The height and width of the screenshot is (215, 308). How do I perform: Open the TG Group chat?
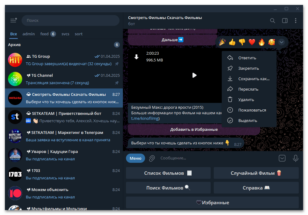pos(64,60)
